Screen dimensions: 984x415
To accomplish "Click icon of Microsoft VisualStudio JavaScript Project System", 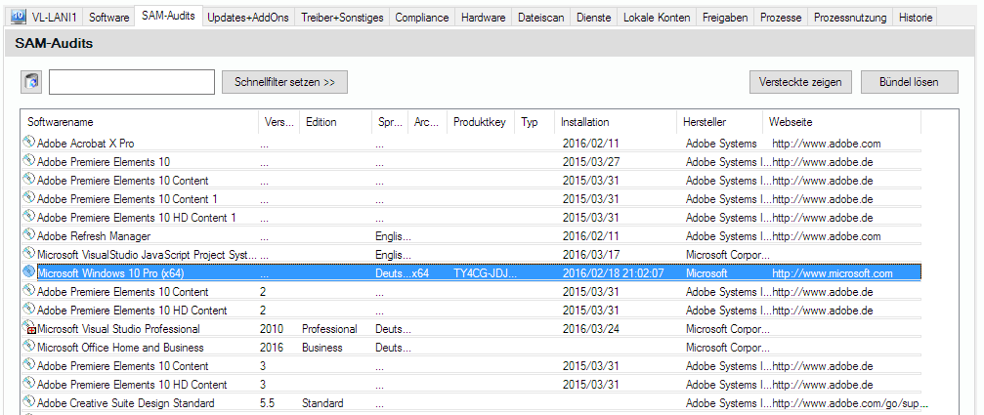I will pyautogui.click(x=29, y=253).
